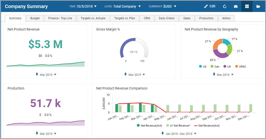
Task: Select the Daily Orders tab
Action: (166, 18)
